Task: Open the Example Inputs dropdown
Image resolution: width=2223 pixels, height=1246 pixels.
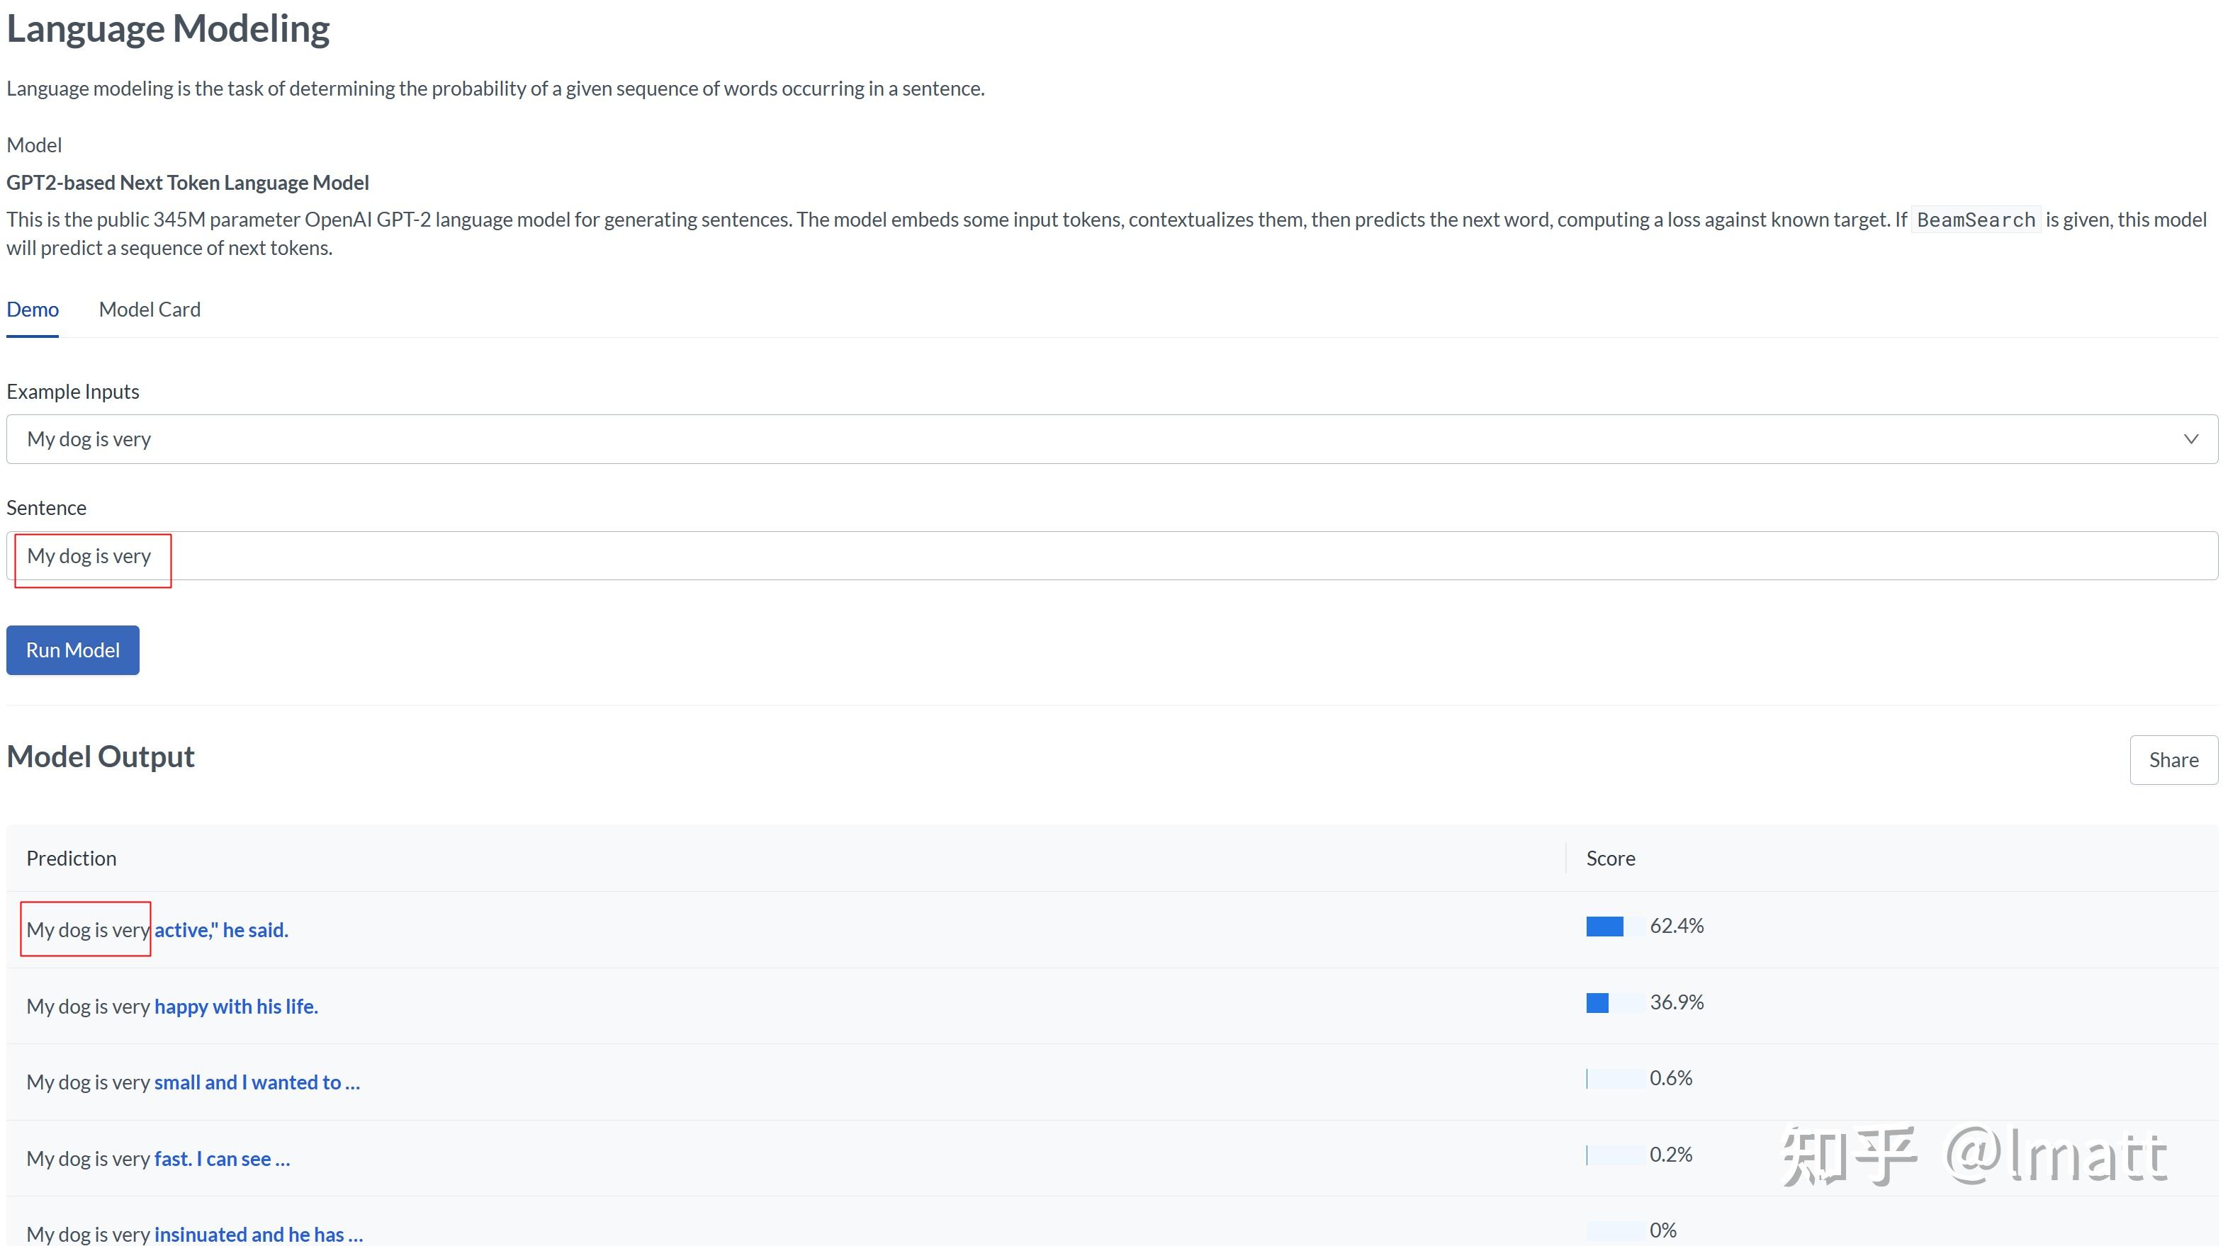Action: coord(1110,439)
